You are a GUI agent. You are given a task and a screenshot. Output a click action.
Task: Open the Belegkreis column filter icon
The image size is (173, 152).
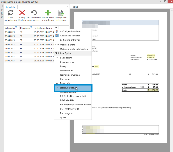[x=31, y=28]
